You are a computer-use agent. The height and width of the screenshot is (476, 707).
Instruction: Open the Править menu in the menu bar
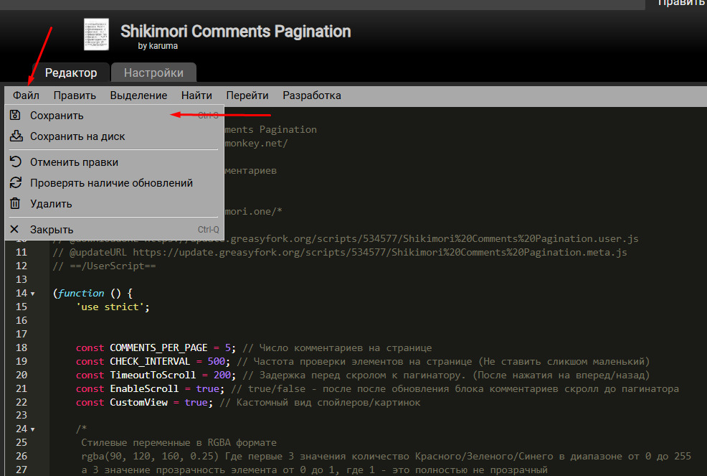pyautogui.click(x=75, y=95)
